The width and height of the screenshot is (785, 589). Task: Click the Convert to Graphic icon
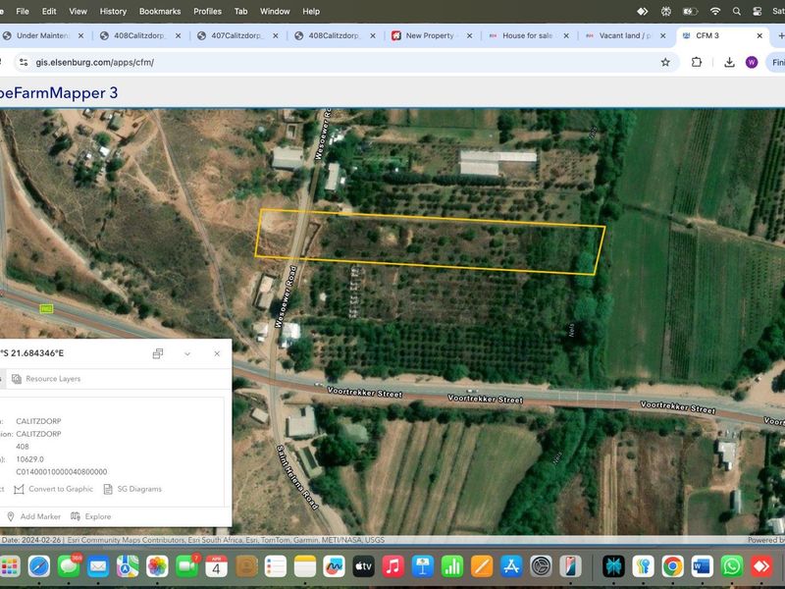pyautogui.click(x=20, y=489)
